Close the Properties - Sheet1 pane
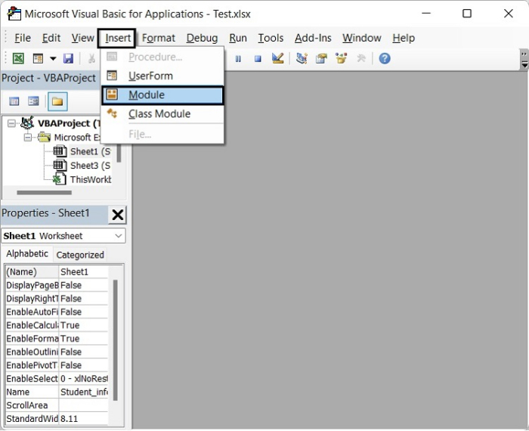Image resolution: width=529 pixels, height=431 pixels. 117,215
